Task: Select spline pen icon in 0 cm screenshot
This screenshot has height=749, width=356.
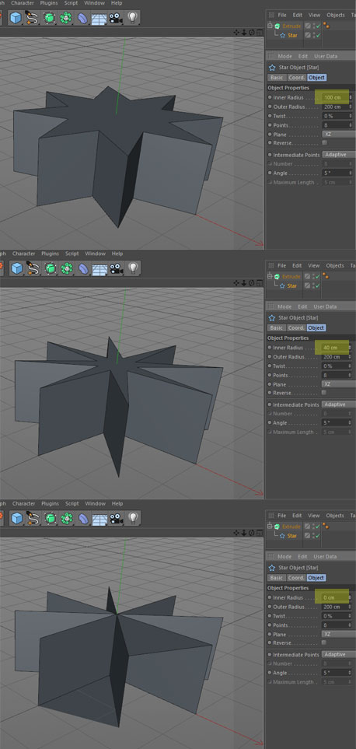Action: pyautogui.click(x=33, y=518)
